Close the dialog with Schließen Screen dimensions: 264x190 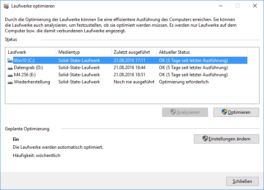[x=243, y=181]
